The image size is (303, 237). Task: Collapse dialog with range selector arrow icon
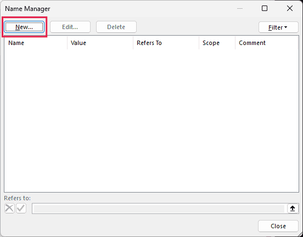point(293,208)
